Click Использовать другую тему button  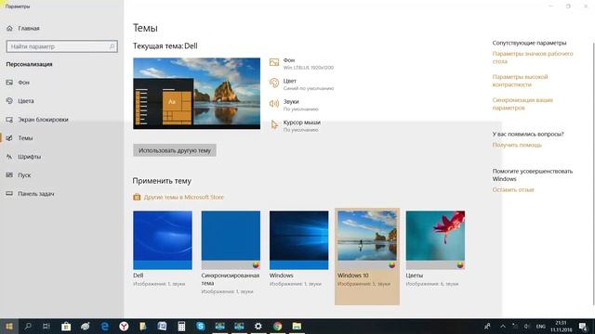[175, 150]
